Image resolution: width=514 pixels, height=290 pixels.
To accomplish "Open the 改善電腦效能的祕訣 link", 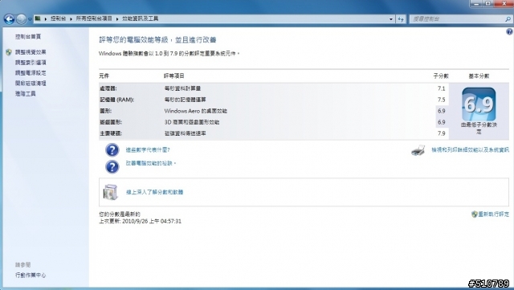I will [x=151, y=163].
